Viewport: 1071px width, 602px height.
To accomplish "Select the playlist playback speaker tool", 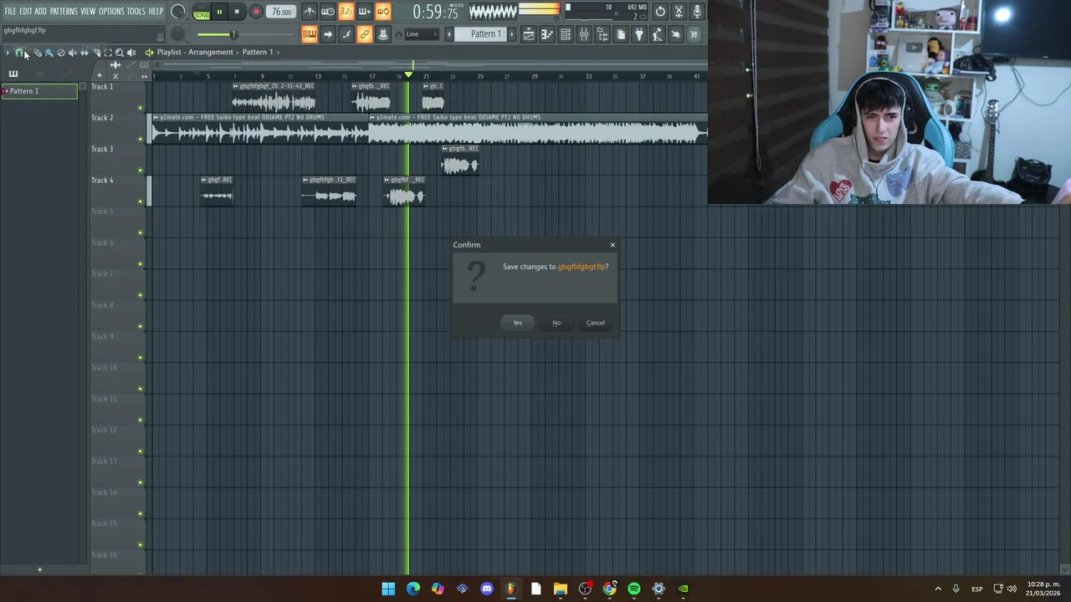I will [x=131, y=53].
